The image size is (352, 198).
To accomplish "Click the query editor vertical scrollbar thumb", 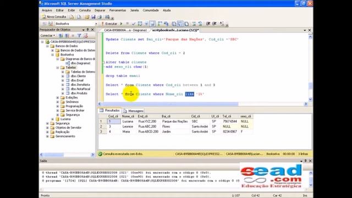I will coord(310,86).
